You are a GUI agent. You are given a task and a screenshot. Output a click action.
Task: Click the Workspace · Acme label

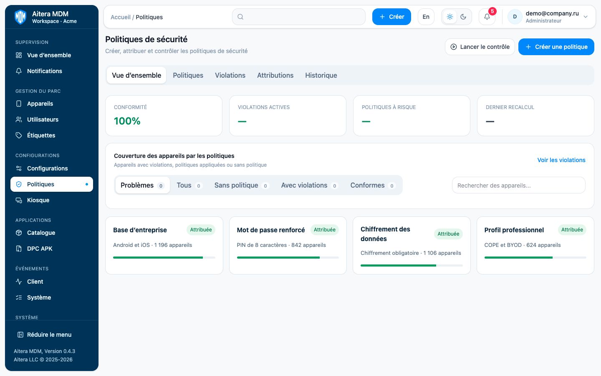[54, 21]
